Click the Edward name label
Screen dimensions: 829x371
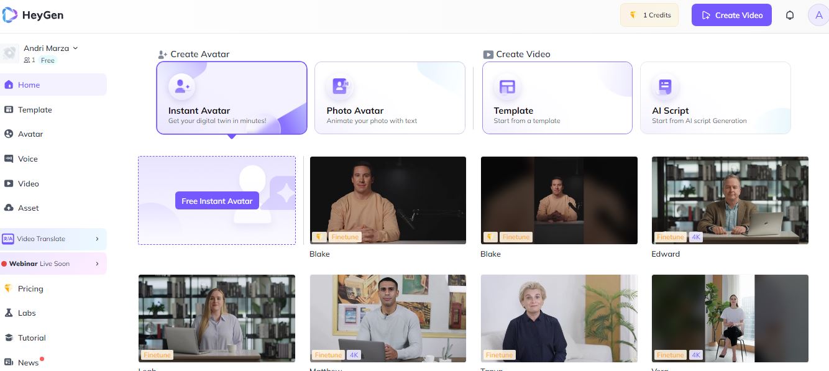tap(666, 254)
